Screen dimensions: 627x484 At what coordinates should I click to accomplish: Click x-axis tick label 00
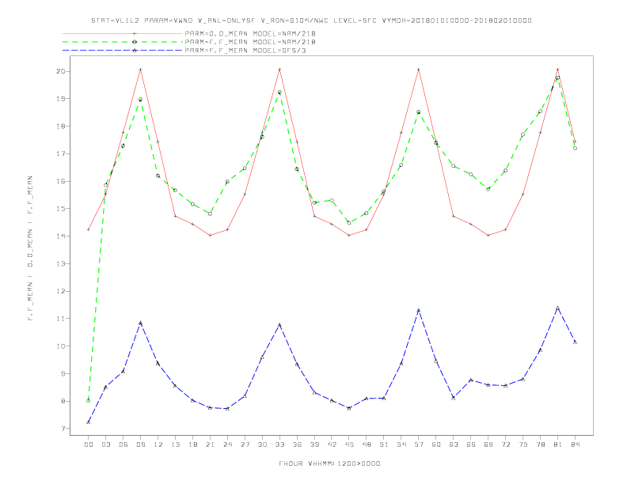89,444
